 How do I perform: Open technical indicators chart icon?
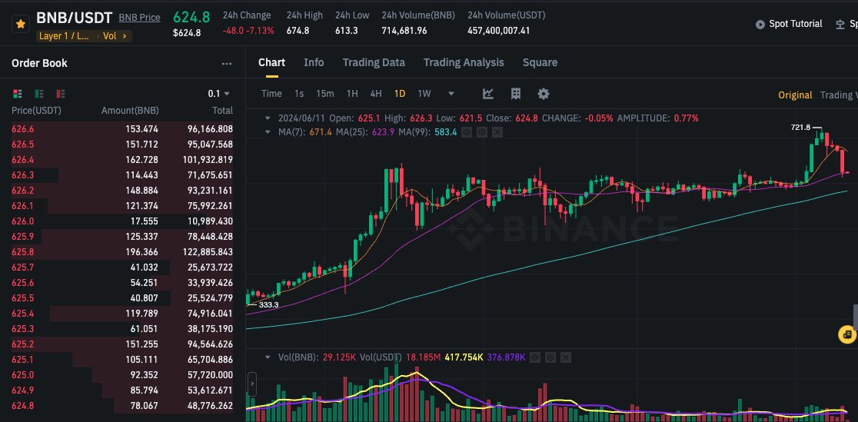tap(488, 94)
